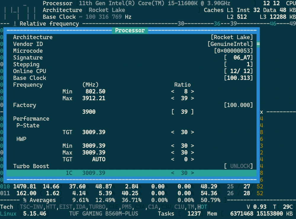Adjust the Frequency Min ratio 8 field

pos(183,91)
